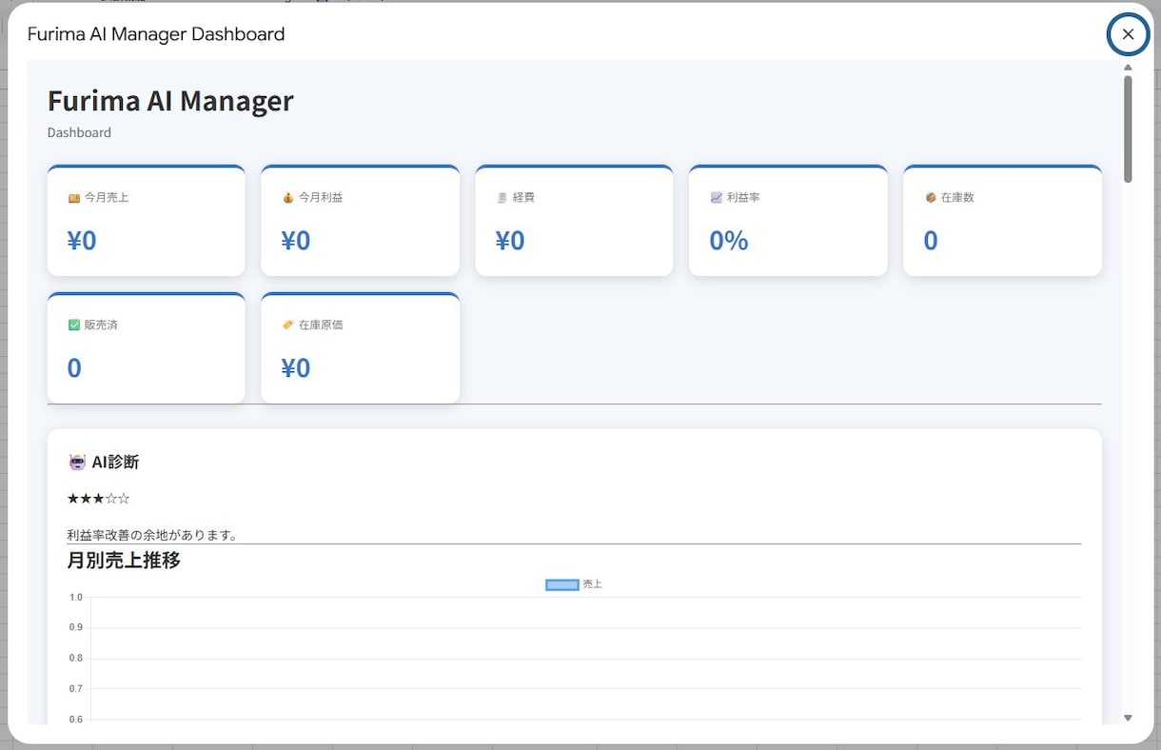Click the scrollbar down arrow
1161x750 pixels.
tap(1128, 719)
